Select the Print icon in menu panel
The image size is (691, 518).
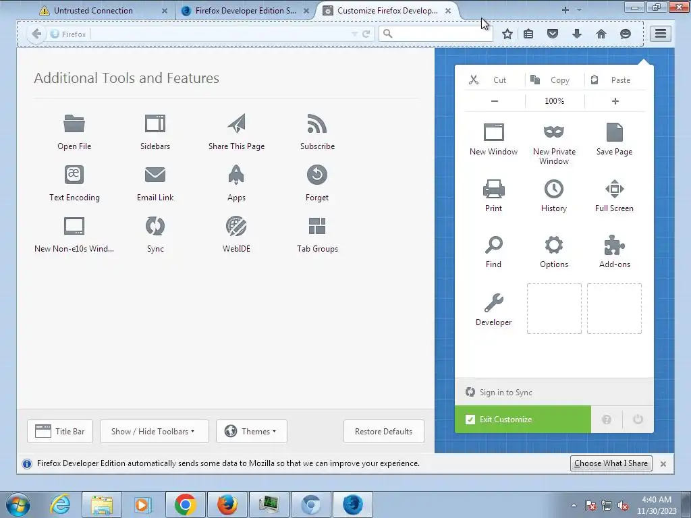click(x=493, y=189)
